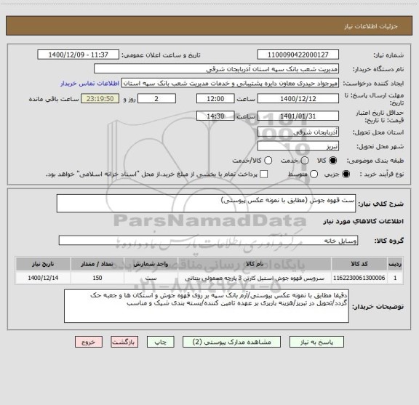The image size is (419, 405).
Task: Open مشاهده مدارک پیوستی (2) button
Action: point(231,342)
